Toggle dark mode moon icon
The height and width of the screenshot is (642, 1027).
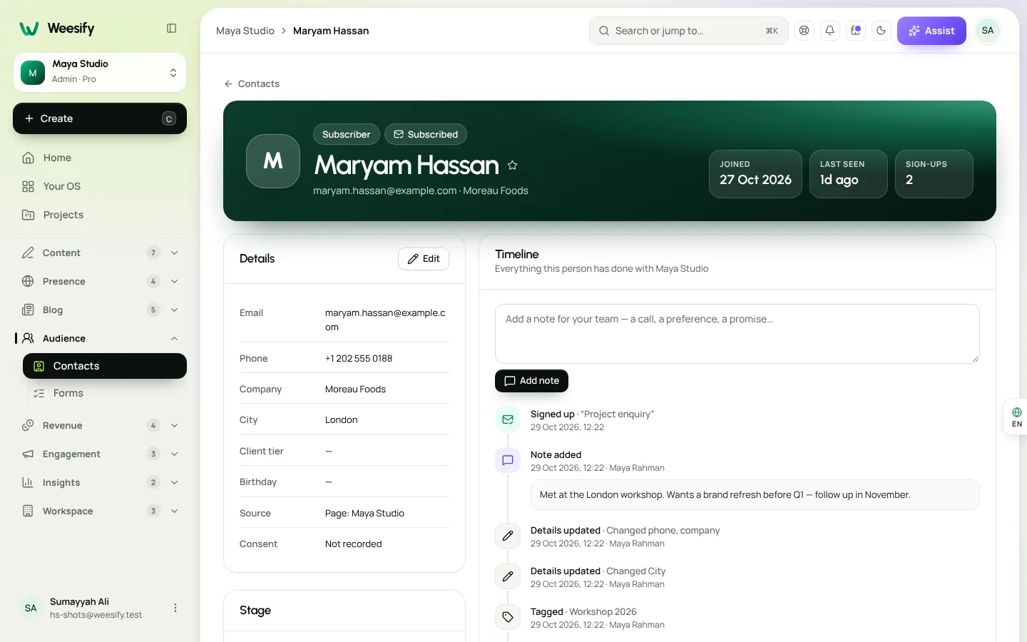click(x=882, y=31)
